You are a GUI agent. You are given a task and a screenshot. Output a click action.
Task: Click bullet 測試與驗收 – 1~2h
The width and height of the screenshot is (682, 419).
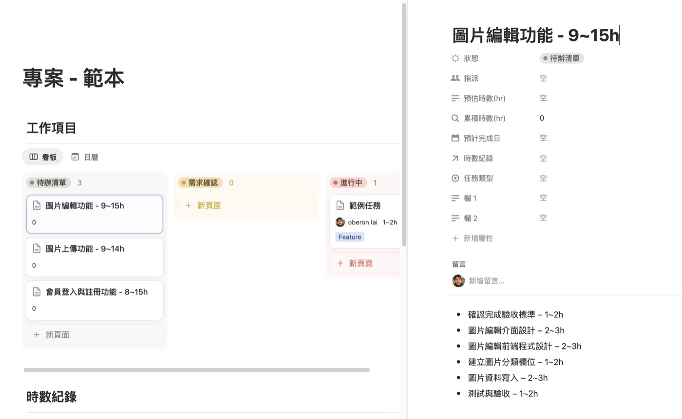[503, 394]
